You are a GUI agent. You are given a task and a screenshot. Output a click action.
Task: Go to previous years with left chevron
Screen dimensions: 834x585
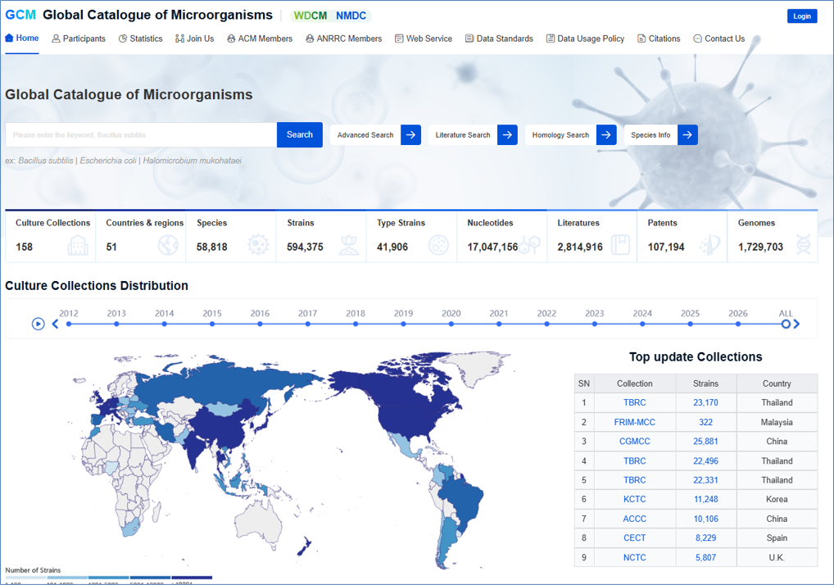click(56, 324)
